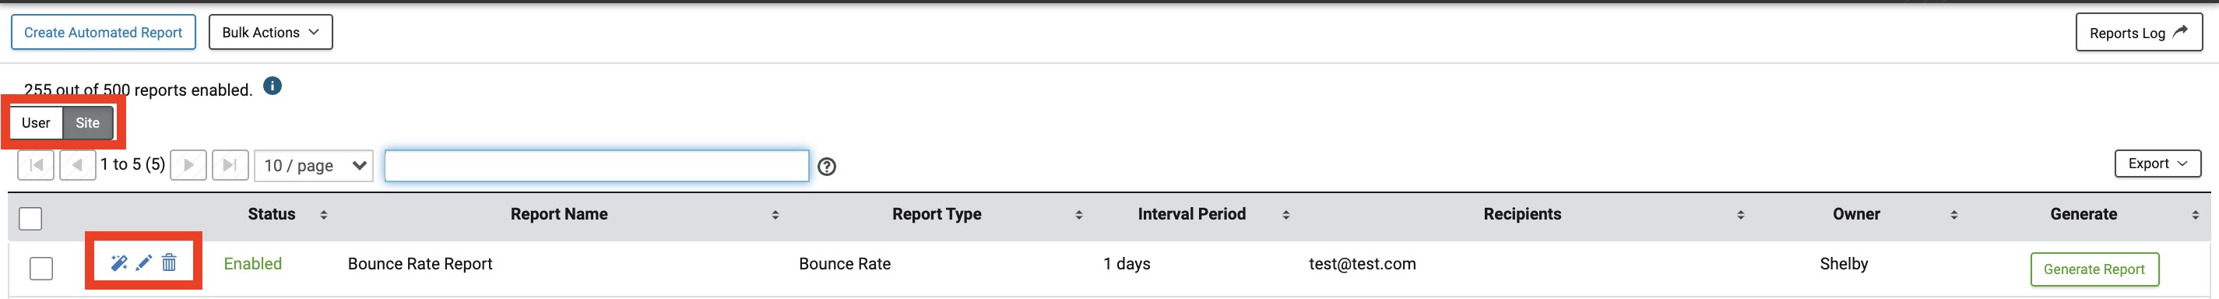2219x299 pixels.
Task: Click Create Automated Report button
Action: pyautogui.click(x=104, y=32)
